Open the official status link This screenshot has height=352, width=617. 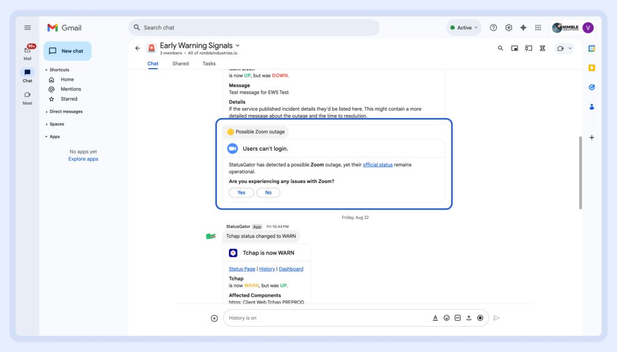tap(378, 164)
